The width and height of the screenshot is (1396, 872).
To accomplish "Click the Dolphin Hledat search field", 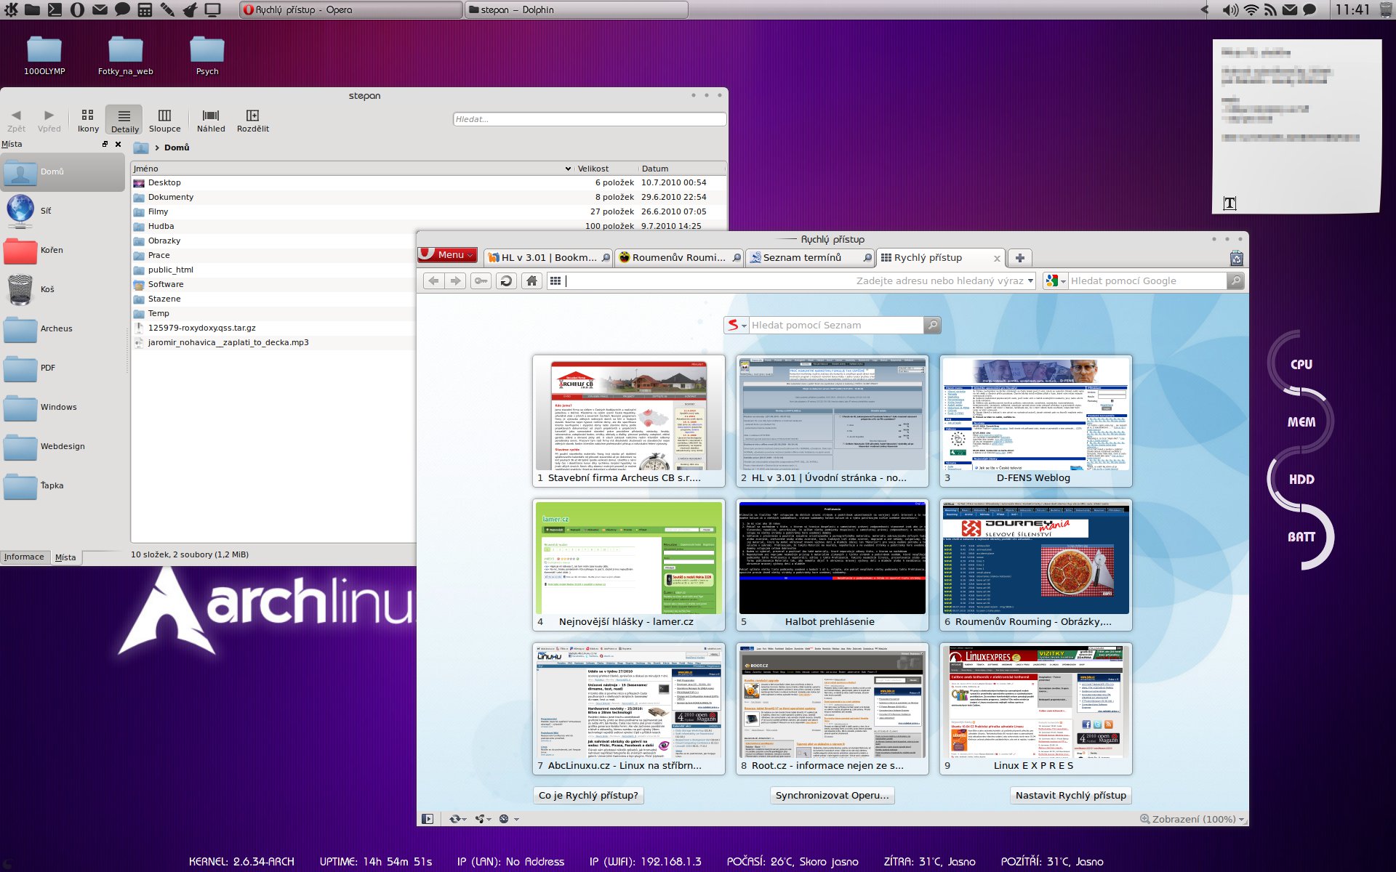I will pos(589,119).
